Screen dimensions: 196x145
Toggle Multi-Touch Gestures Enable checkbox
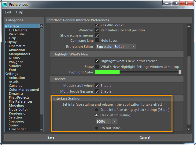(x=97, y=91)
